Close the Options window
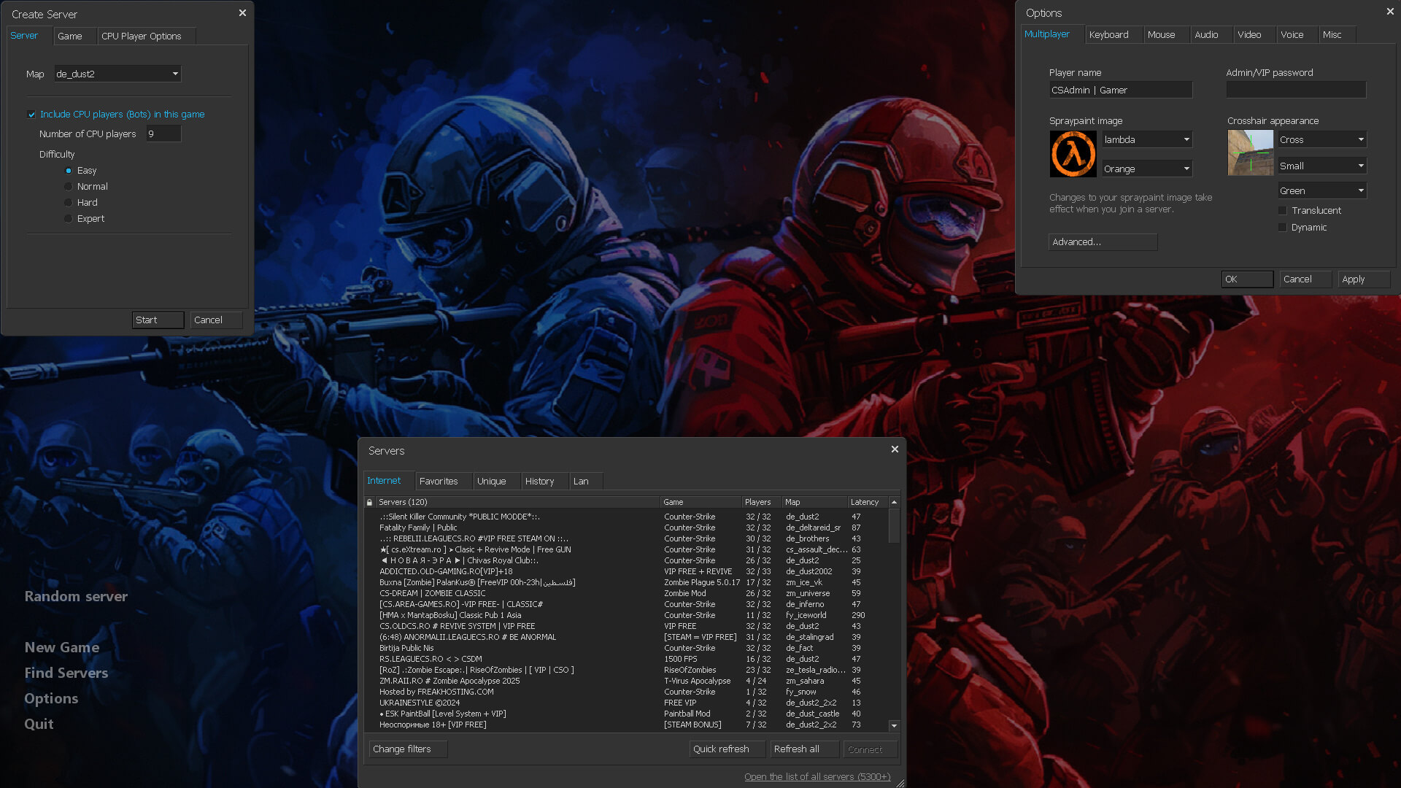This screenshot has width=1401, height=788. (1390, 12)
